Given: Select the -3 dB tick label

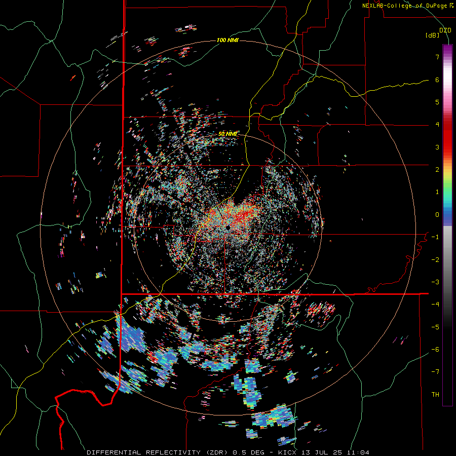Looking at the screenshot, I should [435, 282].
